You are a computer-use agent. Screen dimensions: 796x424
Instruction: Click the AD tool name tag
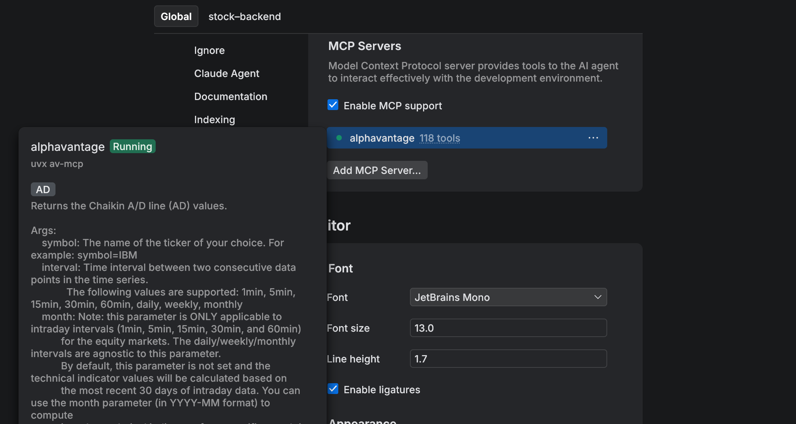click(43, 189)
